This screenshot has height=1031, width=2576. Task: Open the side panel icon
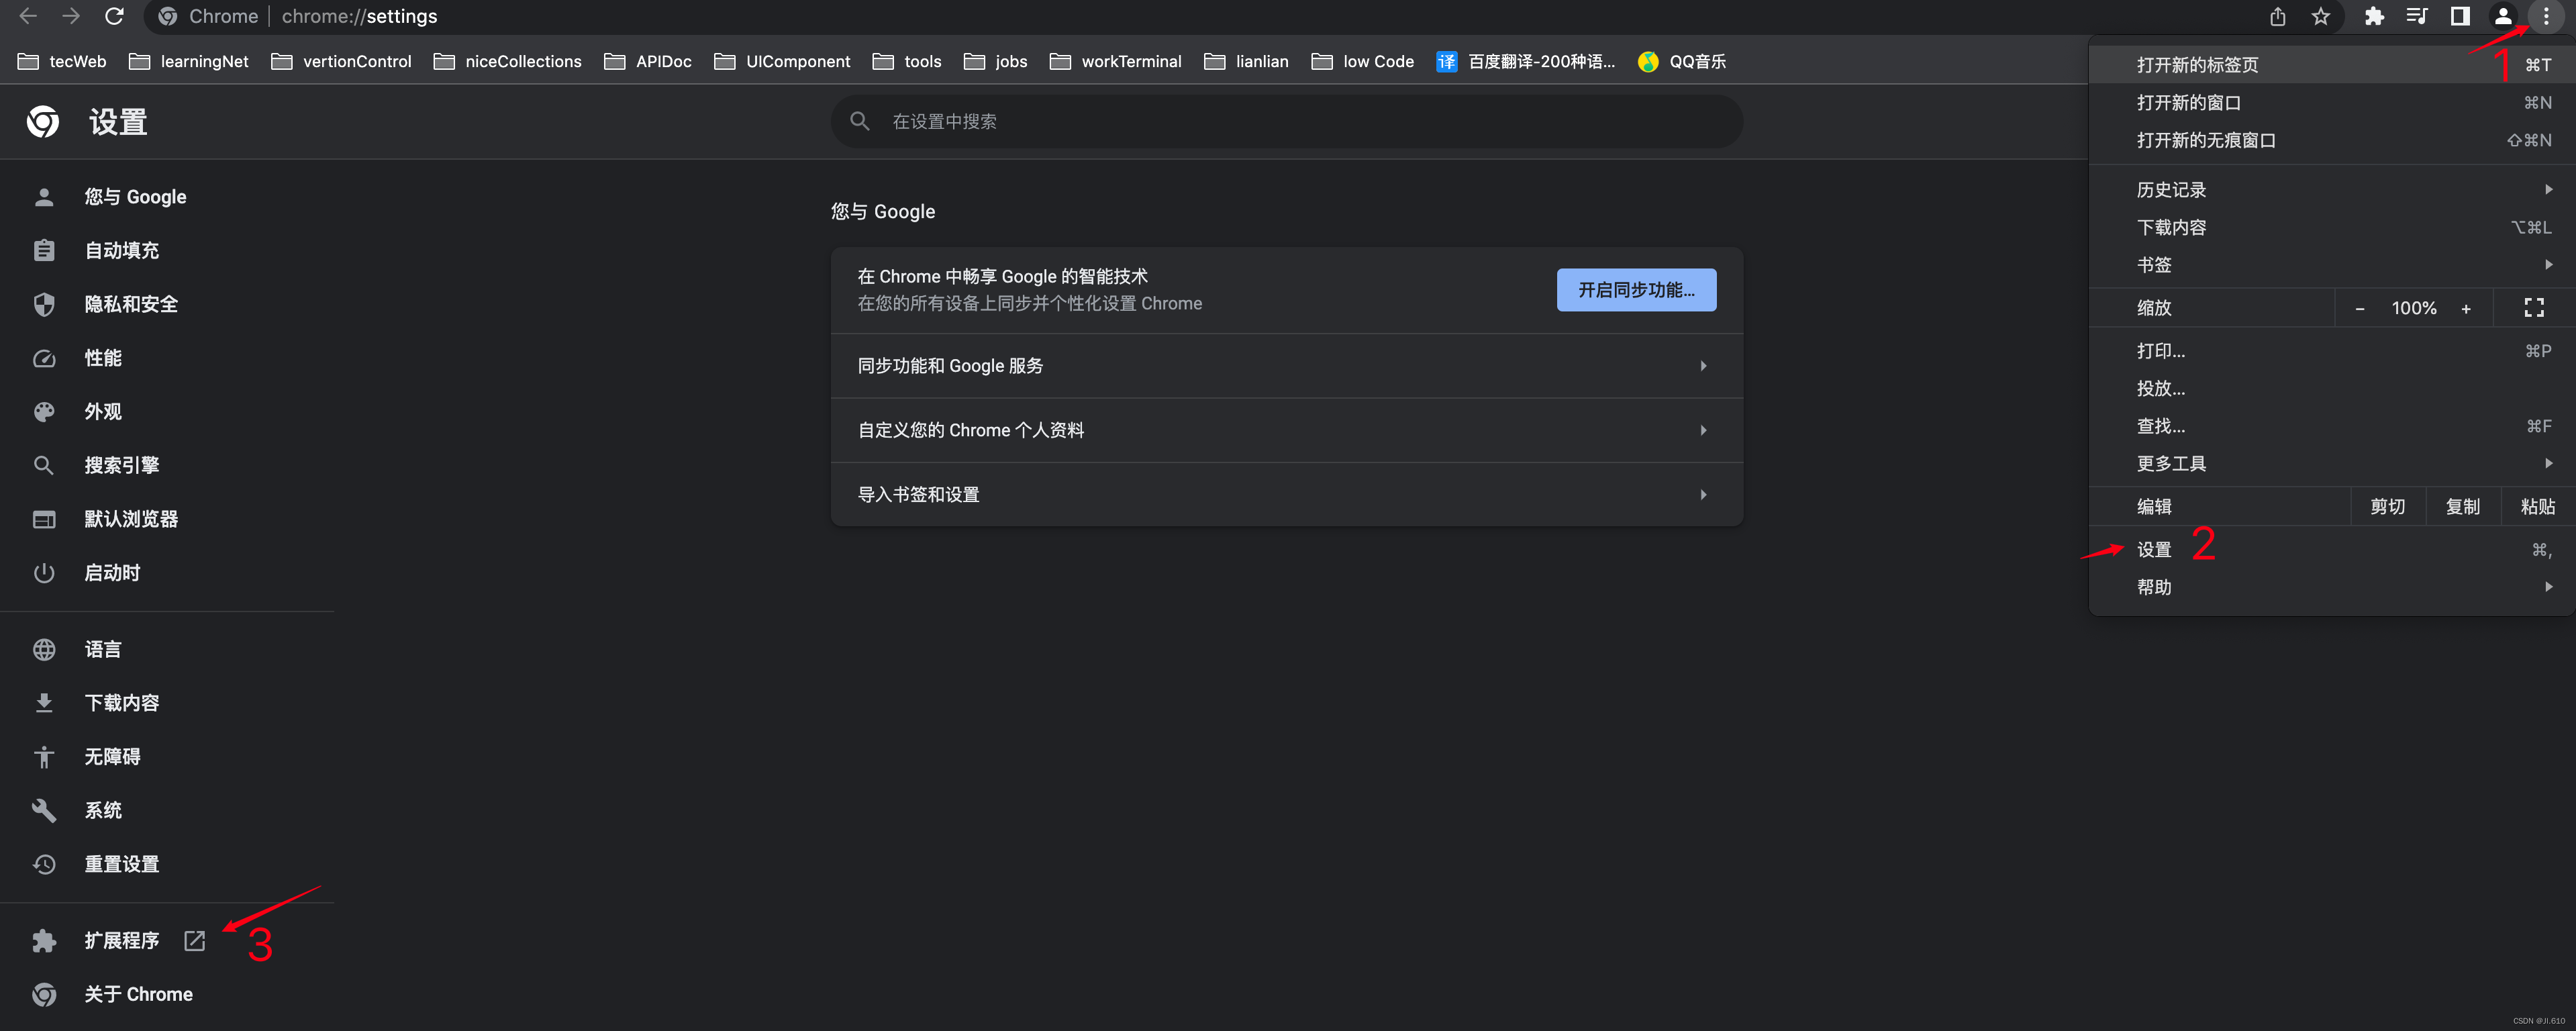pyautogui.click(x=2460, y=16)
